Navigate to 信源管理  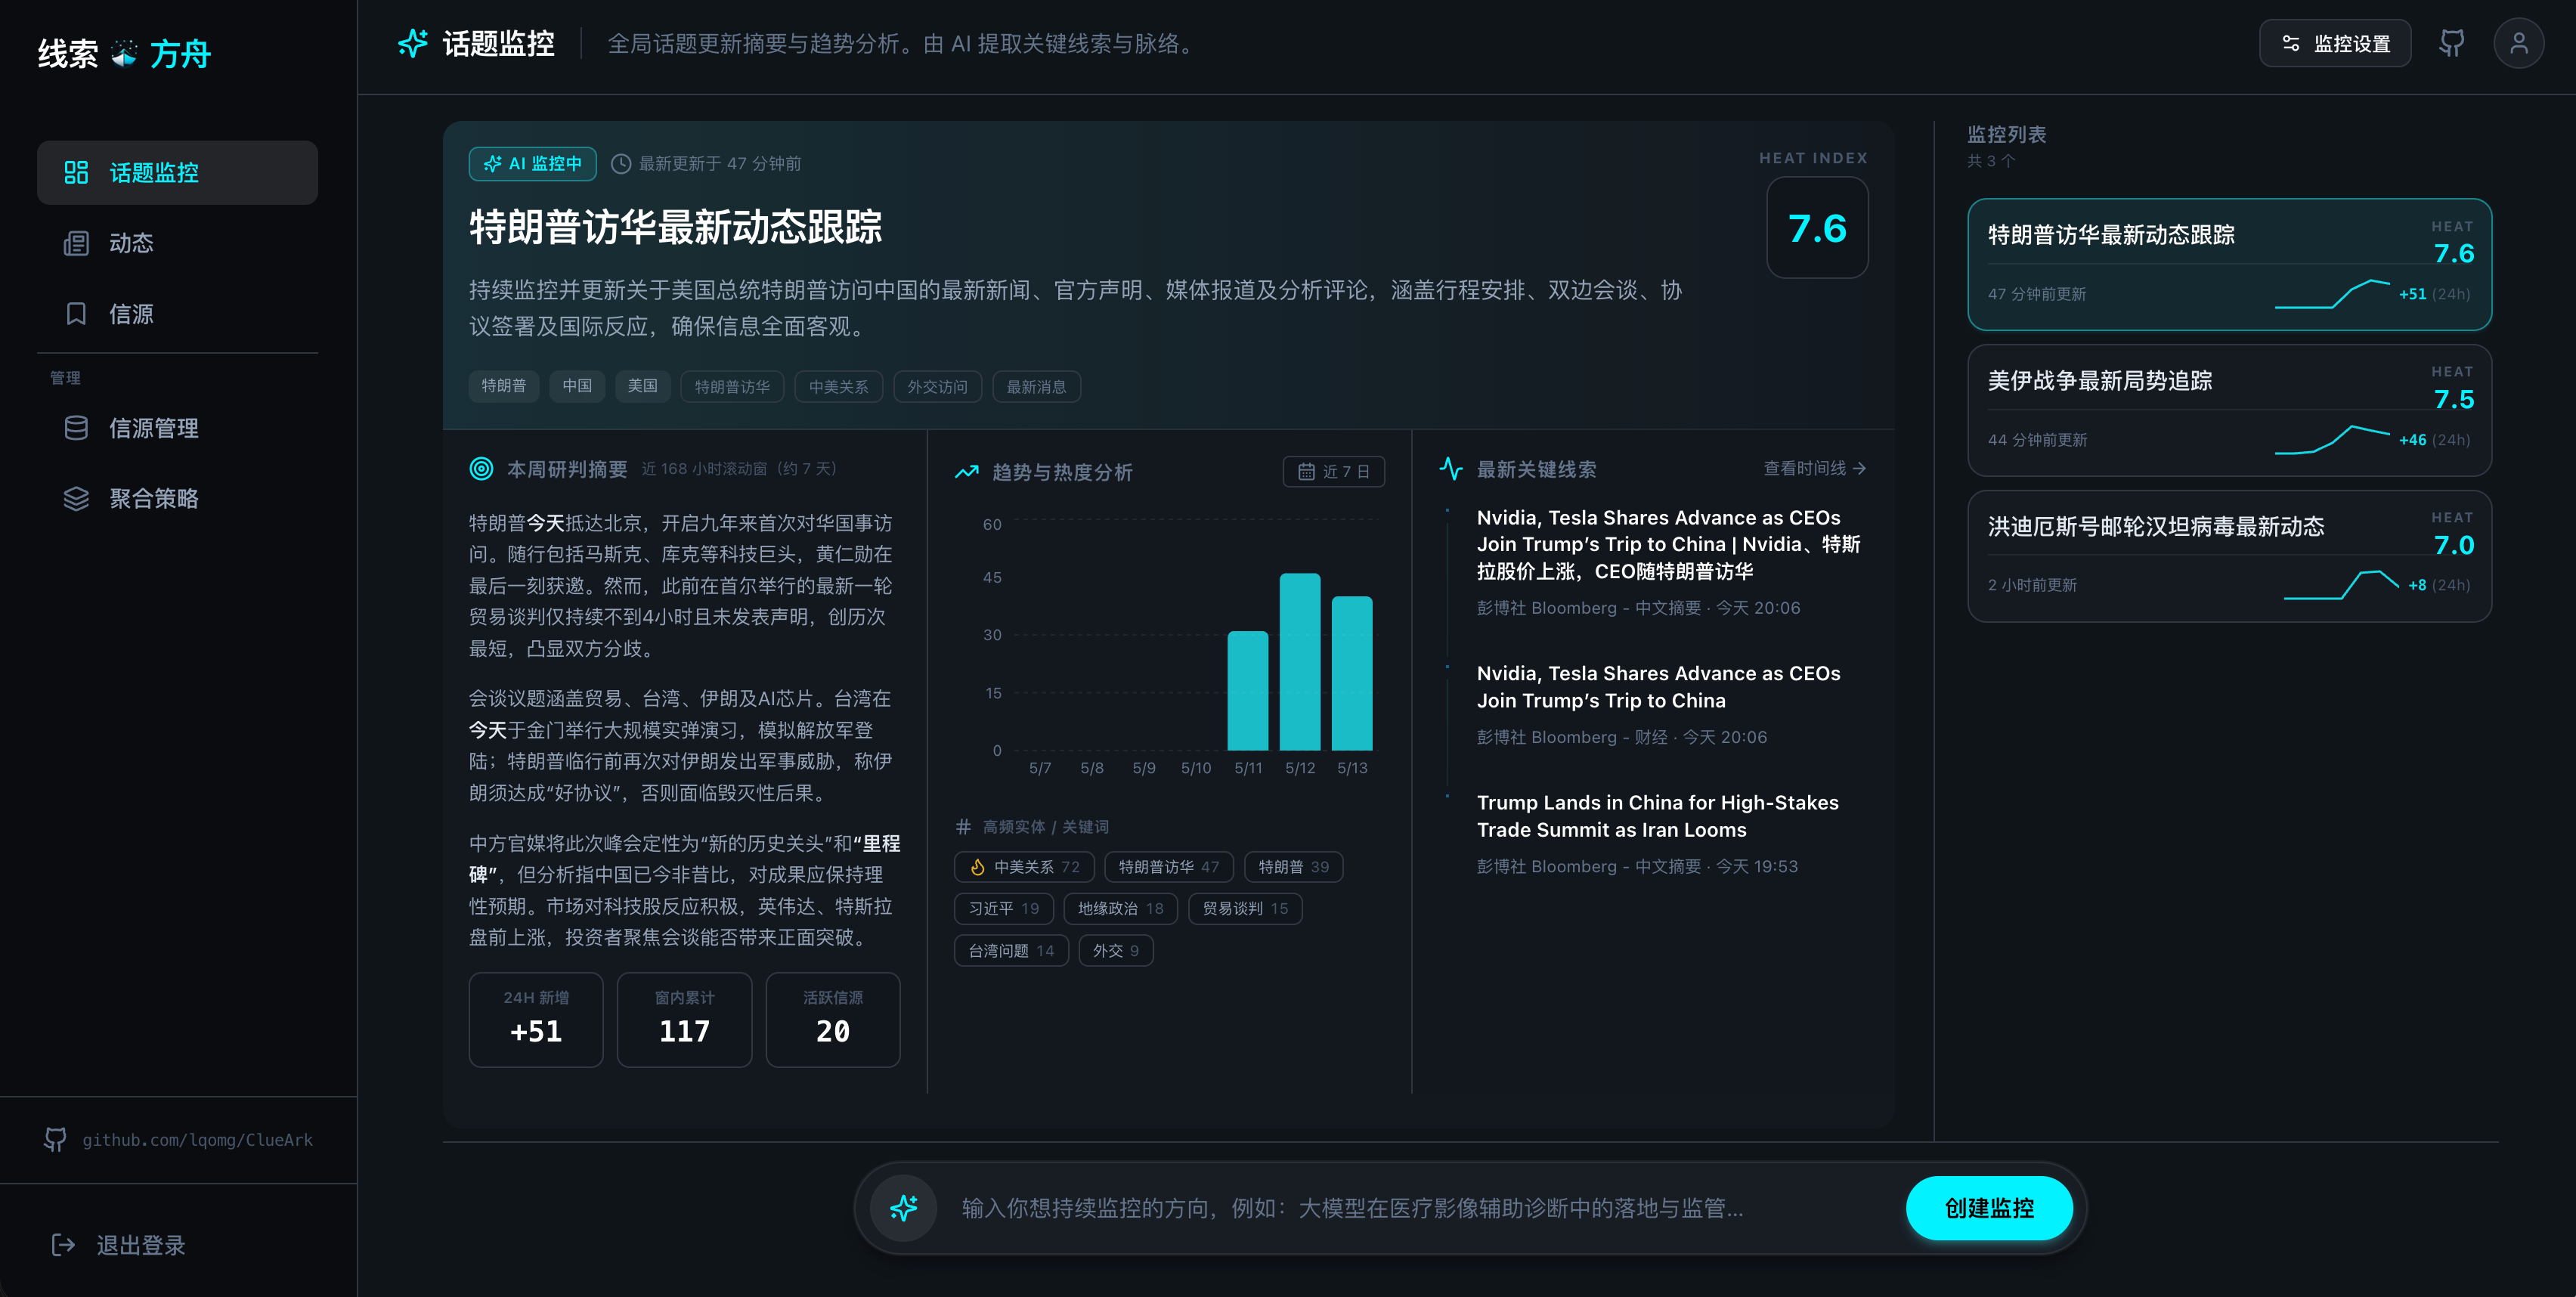tap(177, 428)
